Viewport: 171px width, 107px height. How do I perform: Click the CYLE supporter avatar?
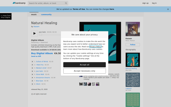click(93, 84)
